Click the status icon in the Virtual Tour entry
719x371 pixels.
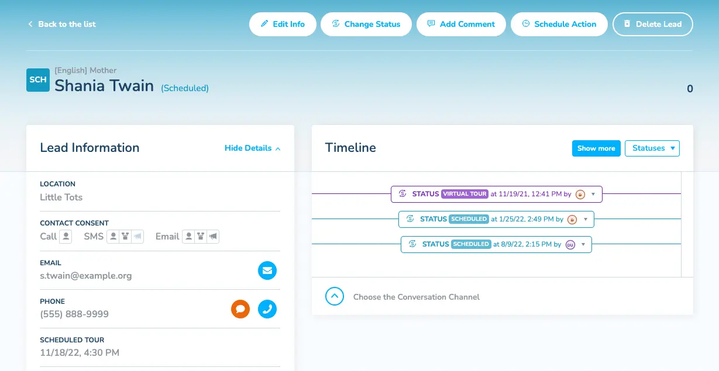(402, 194)
